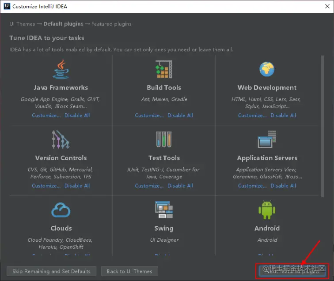Click the Clouds heading
The width and height of the screenshot is (334, 281).
[x=61, y=228]
